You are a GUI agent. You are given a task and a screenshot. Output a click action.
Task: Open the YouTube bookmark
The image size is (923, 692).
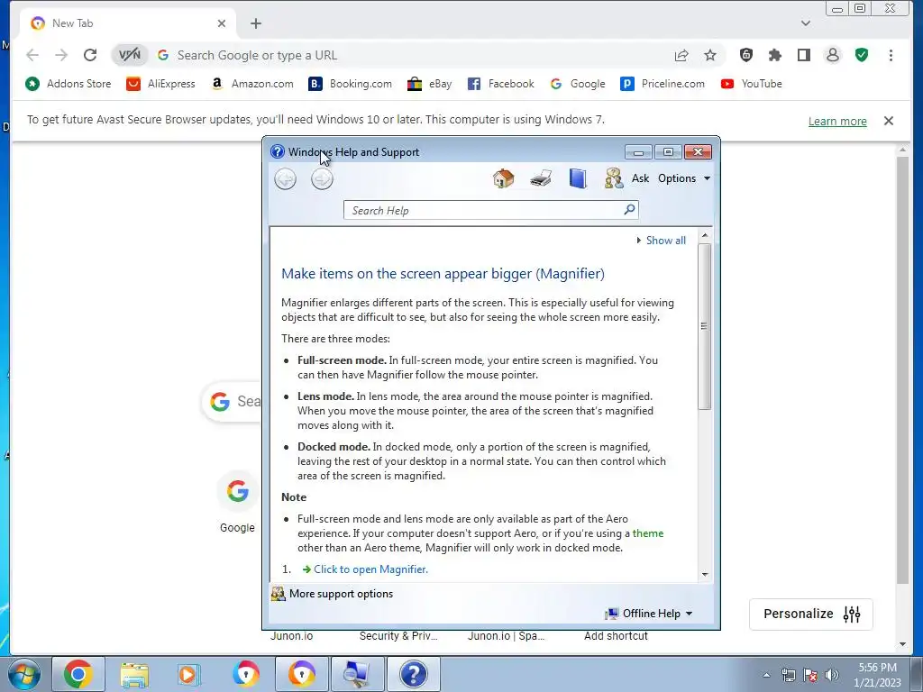pyautogui.click(x=751, y=84)
